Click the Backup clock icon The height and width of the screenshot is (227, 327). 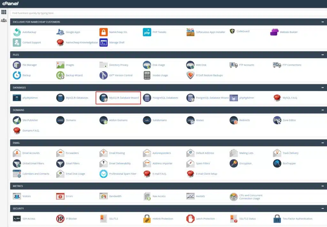pyautogui.click(x=17, y=76)
